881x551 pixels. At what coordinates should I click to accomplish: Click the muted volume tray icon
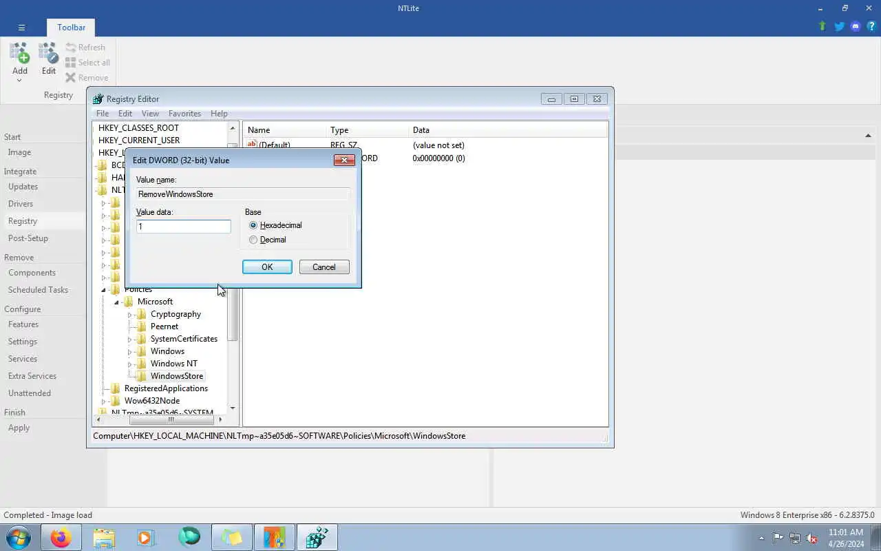(x=812, y=538)
